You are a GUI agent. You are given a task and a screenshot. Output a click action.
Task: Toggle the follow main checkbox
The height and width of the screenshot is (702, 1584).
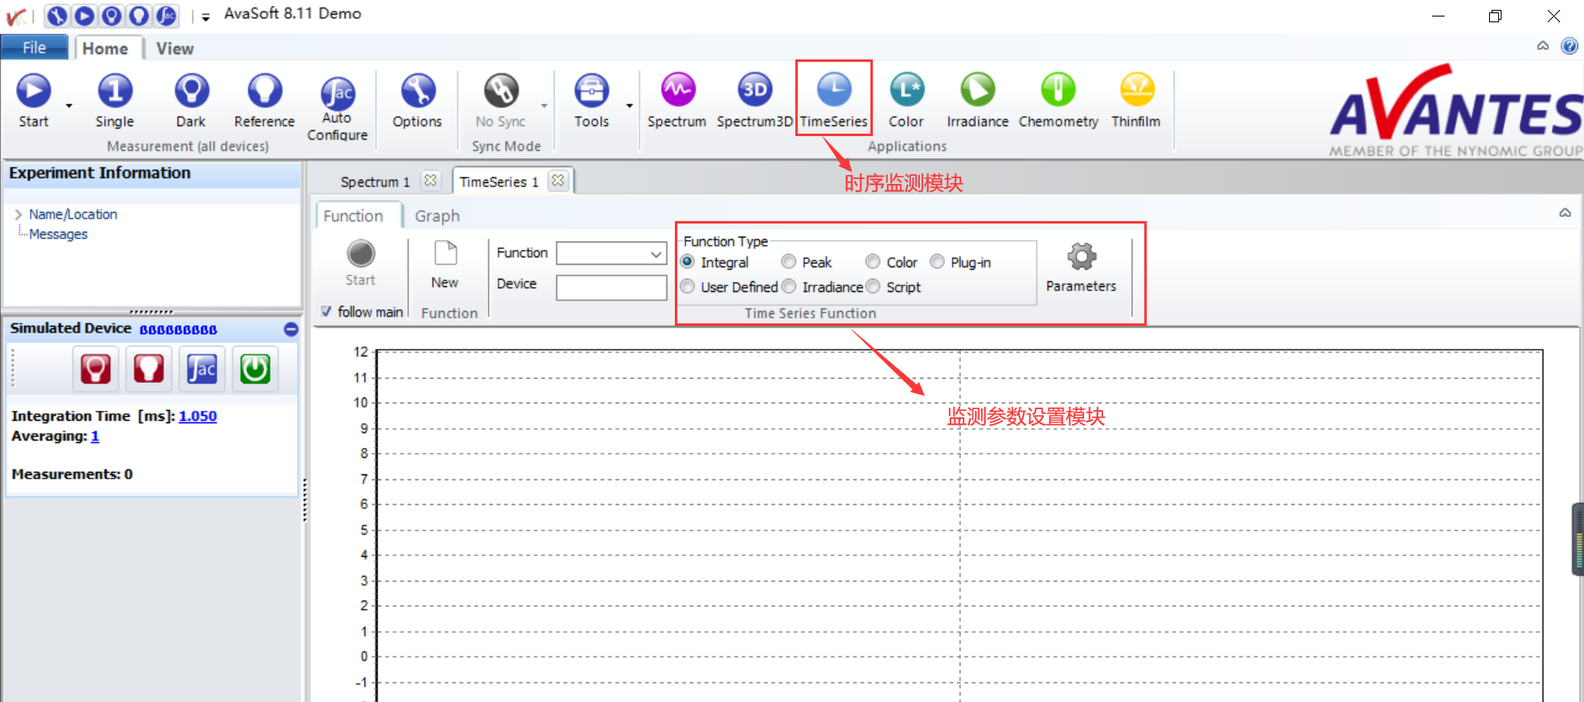pos(327,312)
